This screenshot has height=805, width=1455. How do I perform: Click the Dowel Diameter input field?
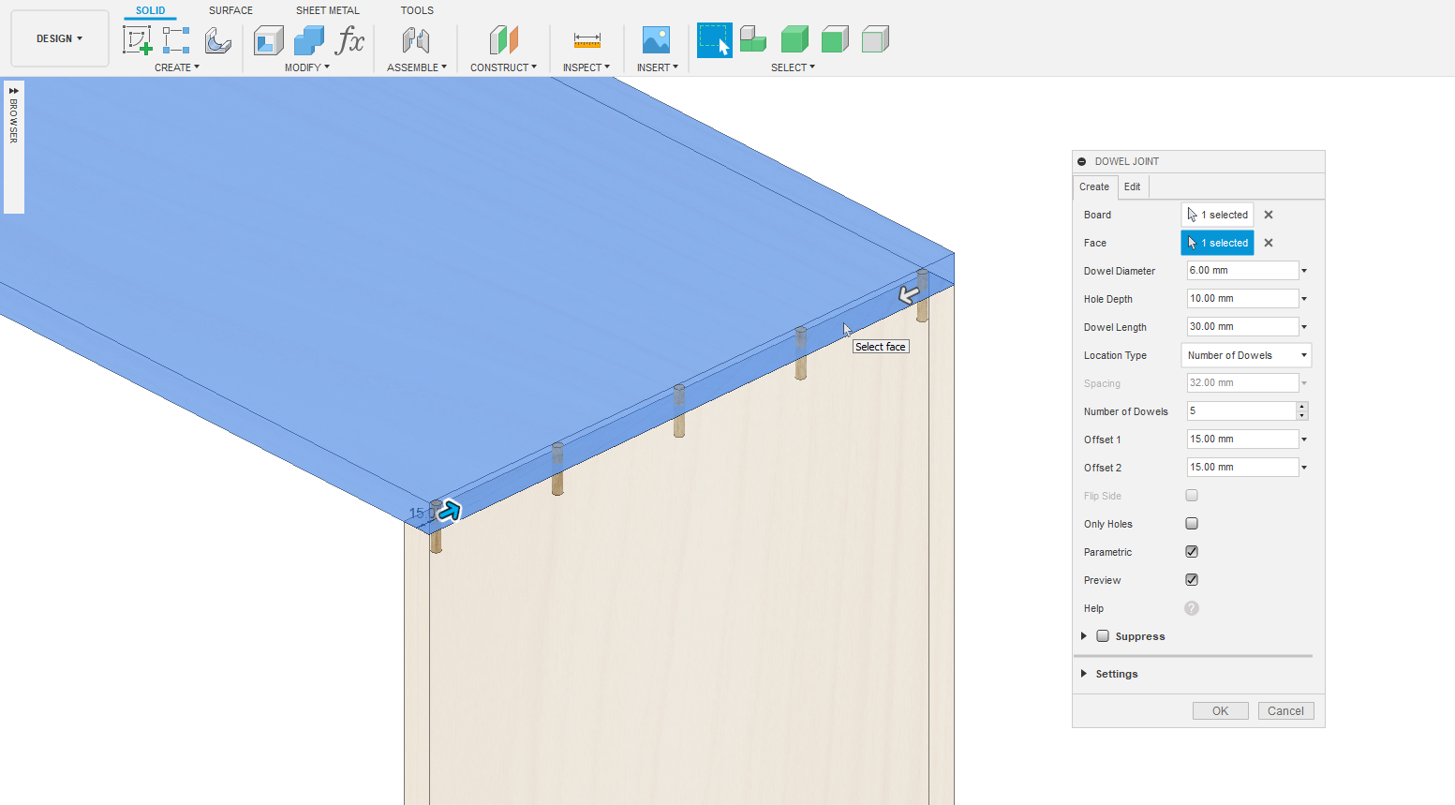1241,271
